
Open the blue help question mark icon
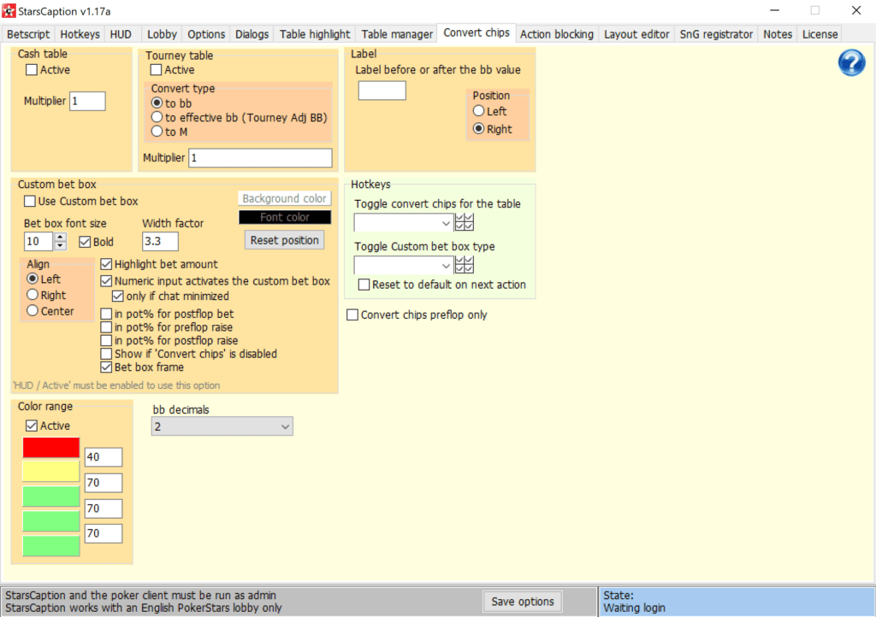[851, 62]
